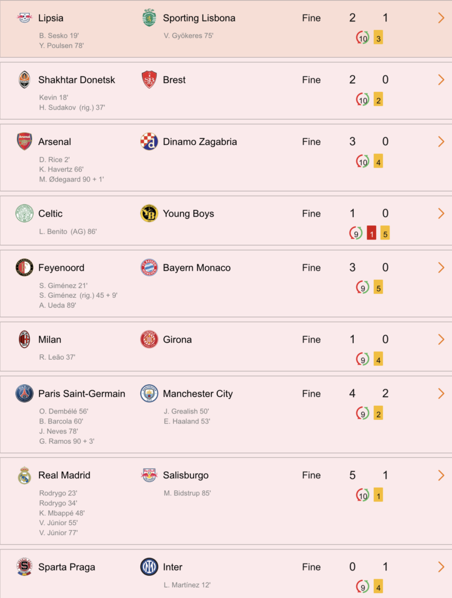
Task: Click the Lipsia team crest
Action: tap(25, 18)
